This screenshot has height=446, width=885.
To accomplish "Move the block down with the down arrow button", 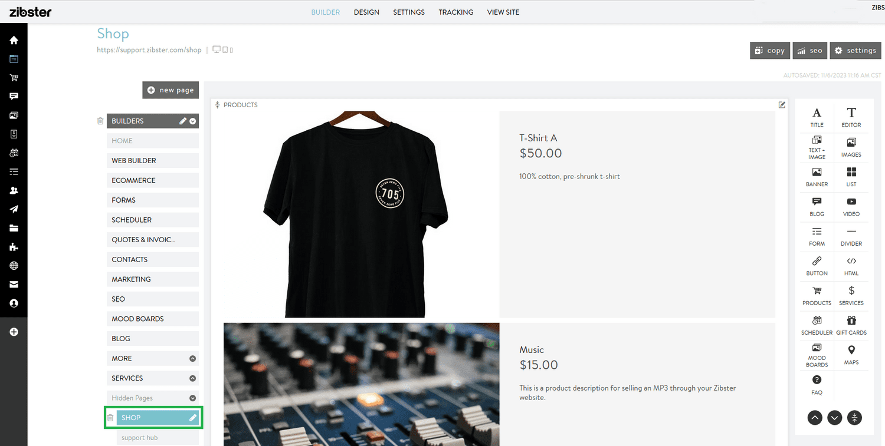I will click(x=834, y=418).
